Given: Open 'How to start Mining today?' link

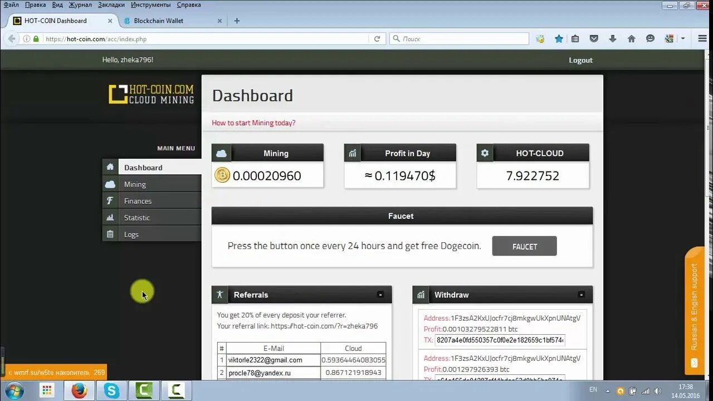Looking at the screenshot, I should [x=253, y=123].
